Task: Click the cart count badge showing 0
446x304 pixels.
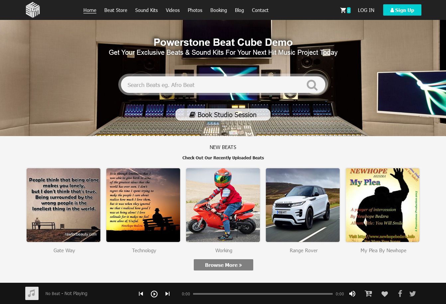Action: (349, 10)
